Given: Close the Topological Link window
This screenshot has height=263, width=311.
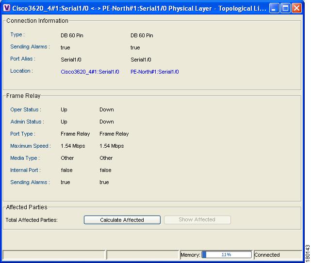Looking at the screenshot, I should (296, 8).
